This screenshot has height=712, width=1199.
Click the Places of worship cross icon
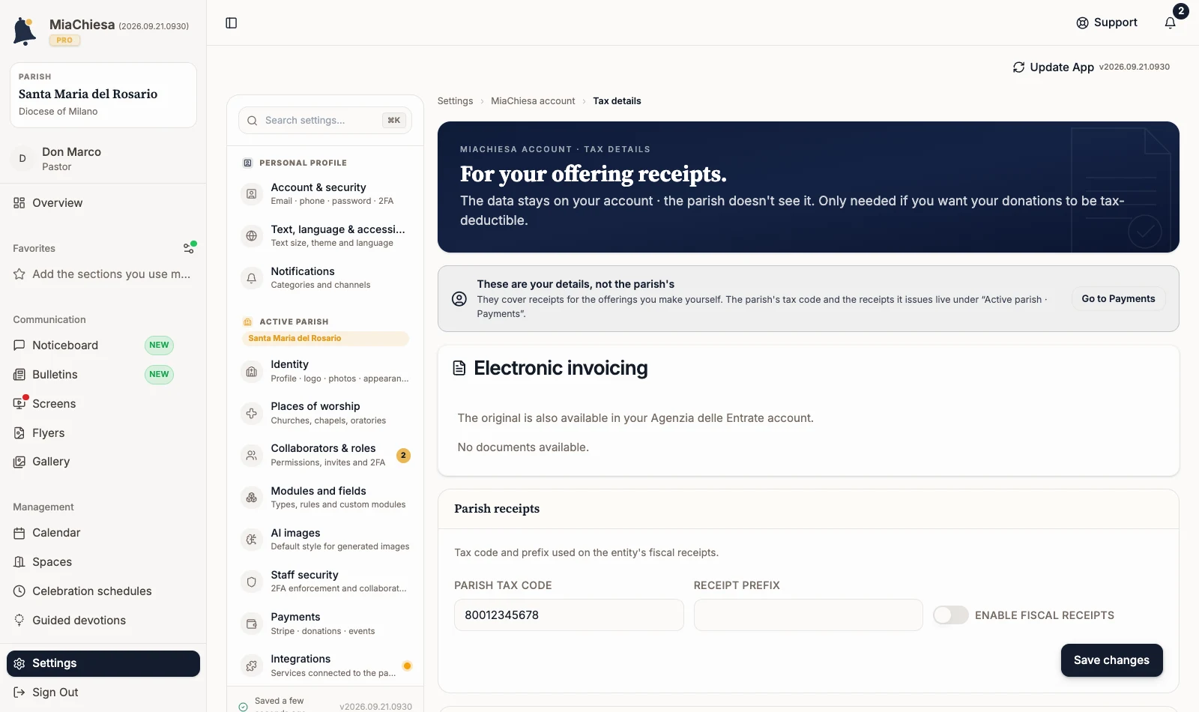tap(252, 414)
